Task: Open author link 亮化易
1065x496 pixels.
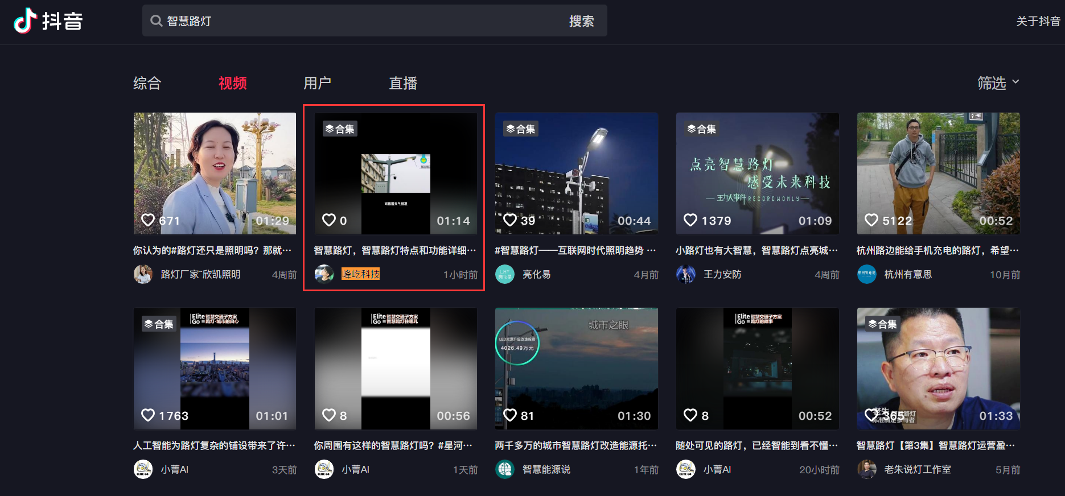Action: [x=537, y=274]
